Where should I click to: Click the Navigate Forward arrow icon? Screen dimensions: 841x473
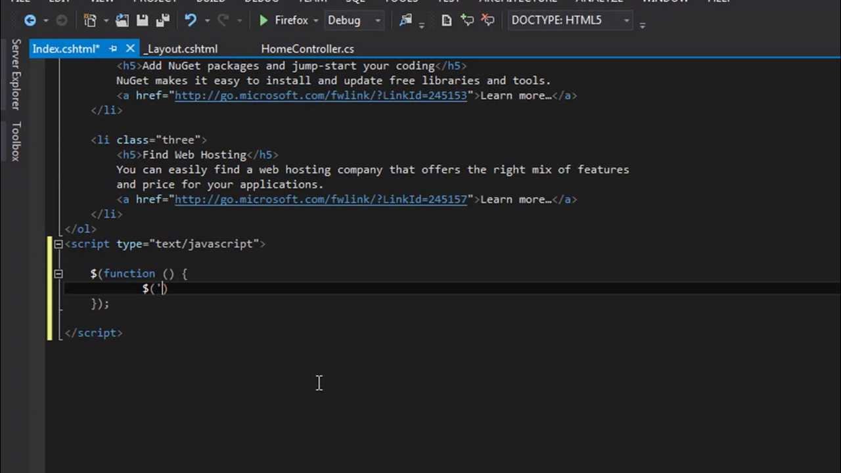[61, 20]
